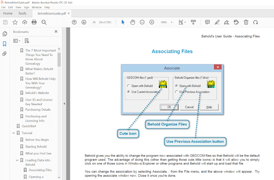
Task: Zoom out with minus button
Action: (x=142, y=22)
